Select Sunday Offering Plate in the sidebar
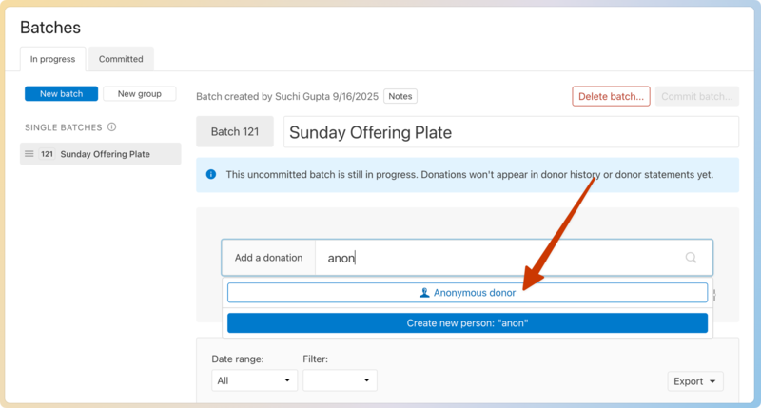761x408 pixels. pos(105,154)
